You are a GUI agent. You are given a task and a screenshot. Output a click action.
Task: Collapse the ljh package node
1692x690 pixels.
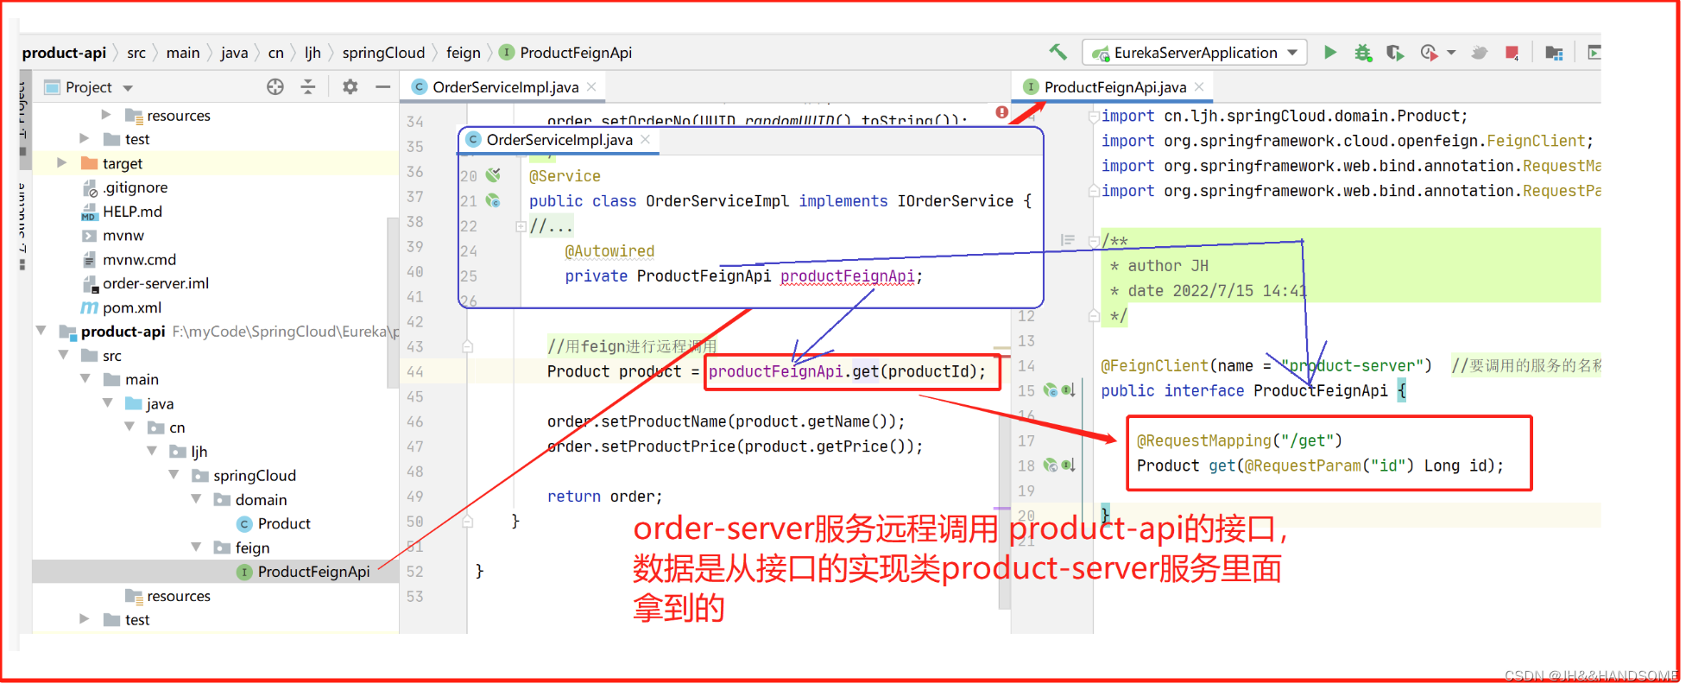(152, 451)
